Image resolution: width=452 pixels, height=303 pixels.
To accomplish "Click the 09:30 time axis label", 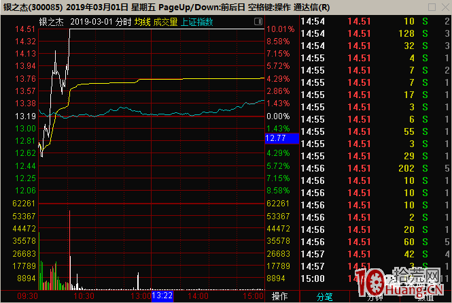I will click(x=27, y=296).
